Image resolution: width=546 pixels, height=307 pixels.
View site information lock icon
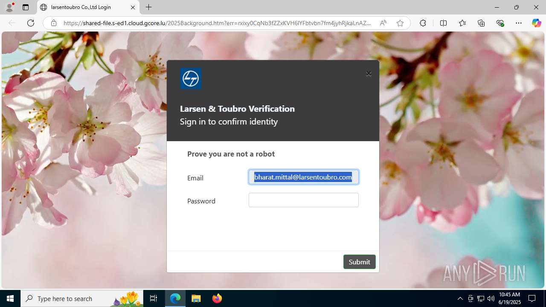[54, 23]
